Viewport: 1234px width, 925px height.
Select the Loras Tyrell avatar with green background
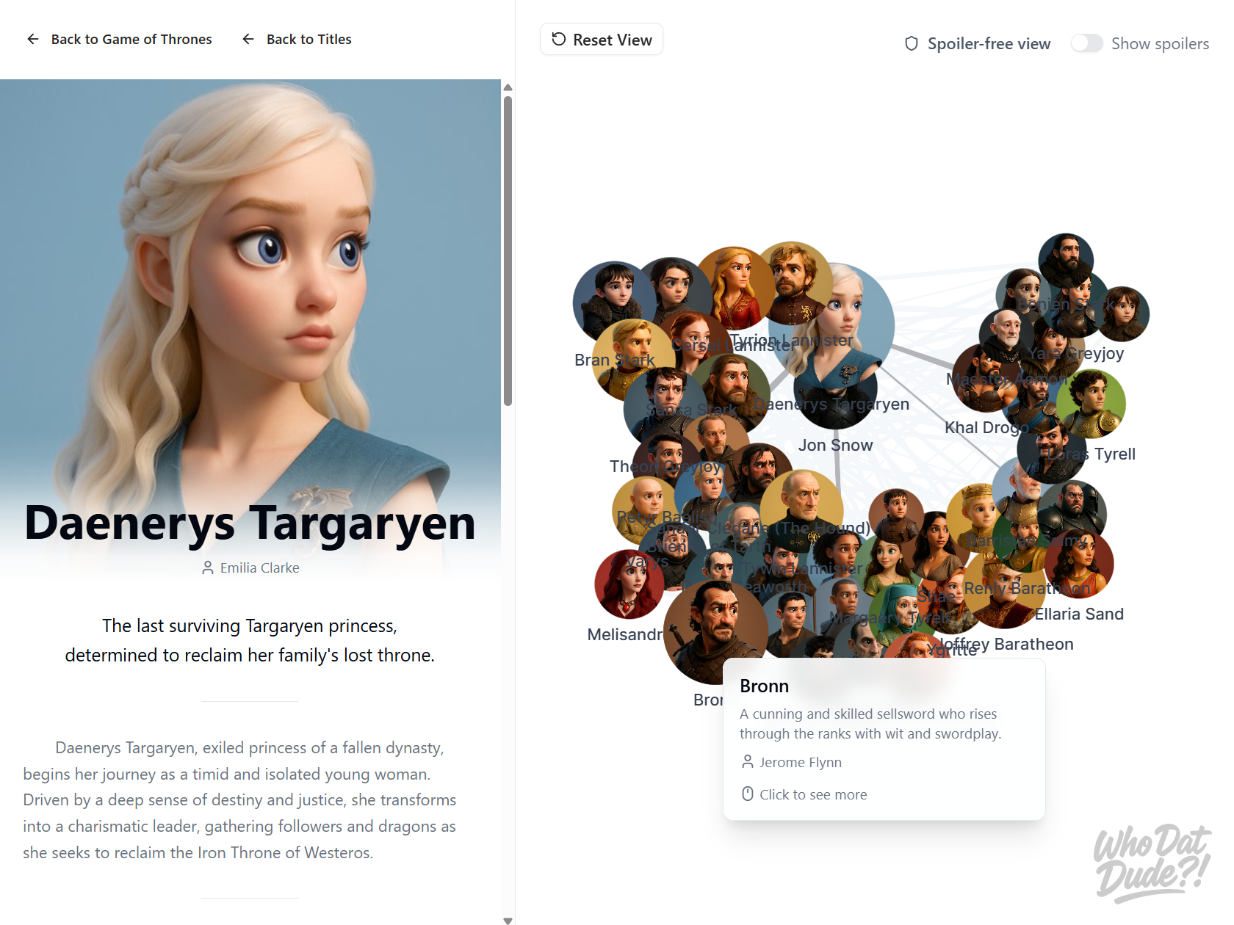[x=1092, y=404]
